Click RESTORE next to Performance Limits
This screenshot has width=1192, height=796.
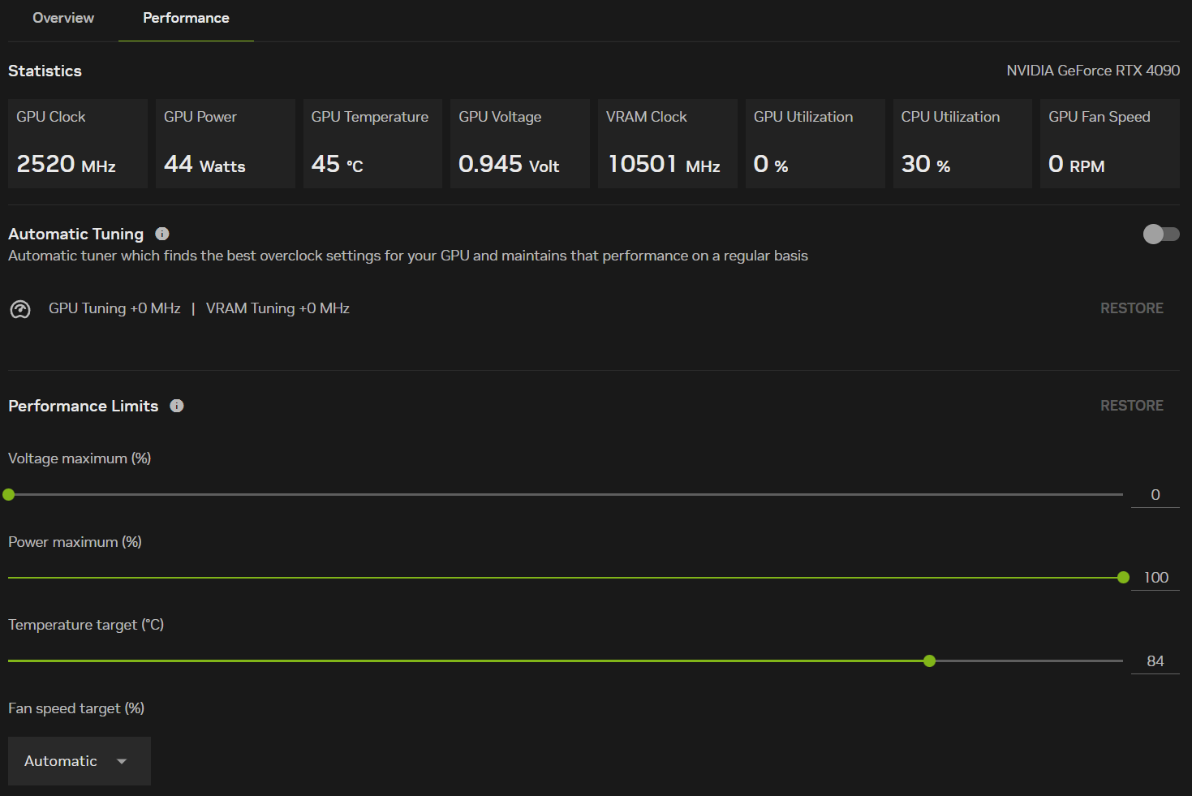(x=1131, y=406)
